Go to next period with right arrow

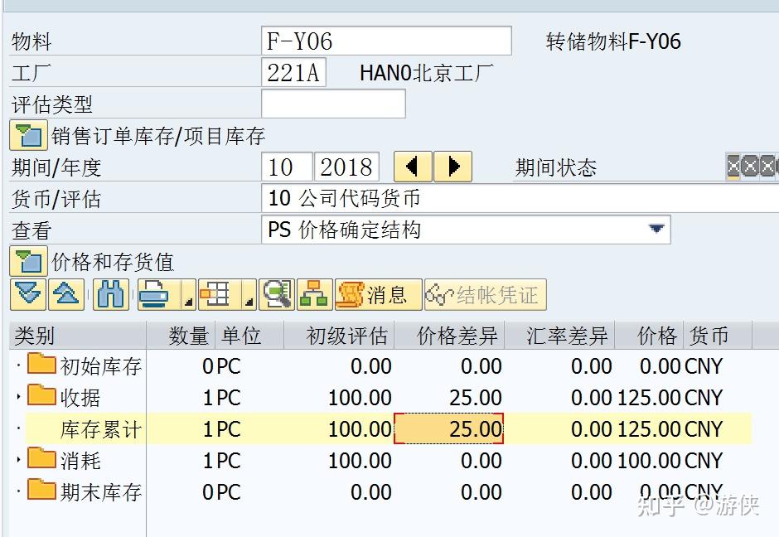coord(453,166)
